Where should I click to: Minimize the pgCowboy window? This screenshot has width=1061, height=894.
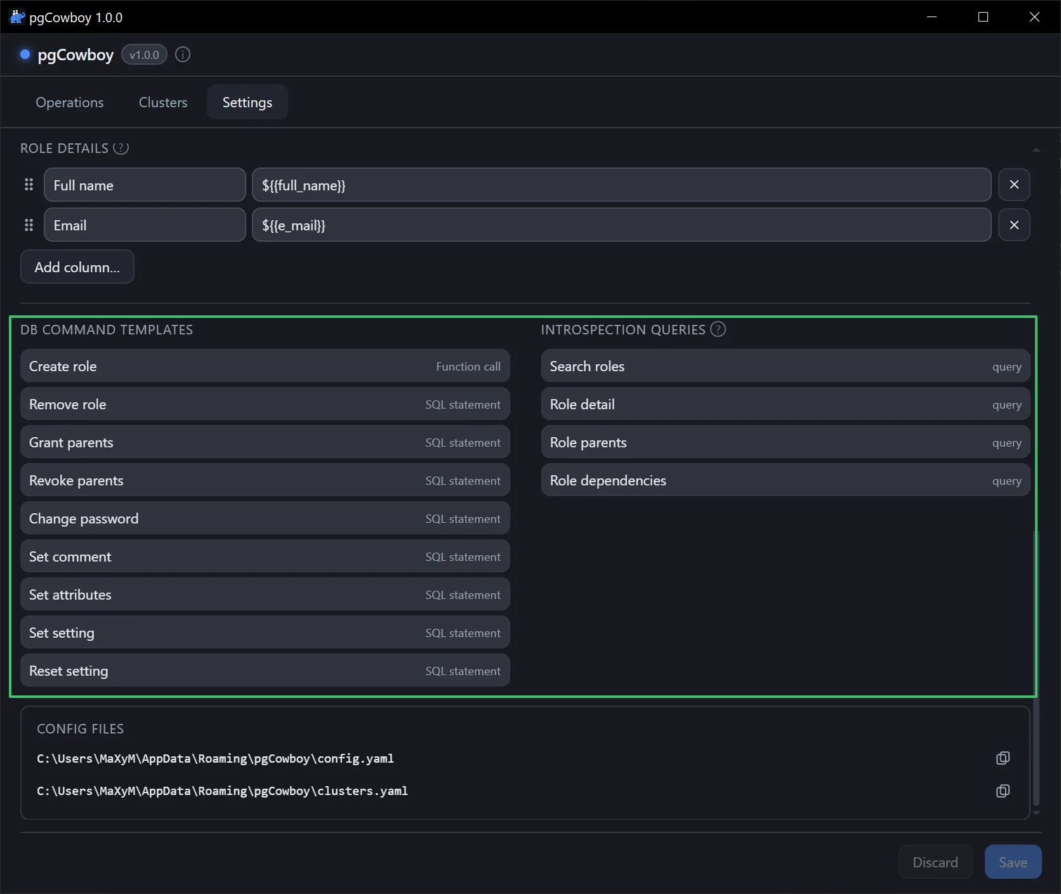click(932, 17)
